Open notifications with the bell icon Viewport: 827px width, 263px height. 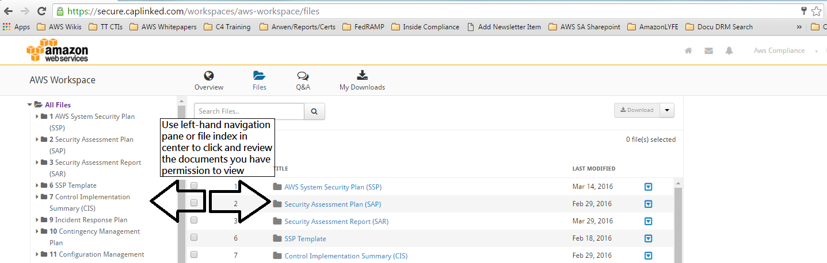[x=729, y=51]
